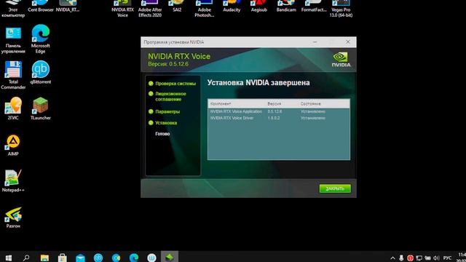Click the Версия column header

274,103
